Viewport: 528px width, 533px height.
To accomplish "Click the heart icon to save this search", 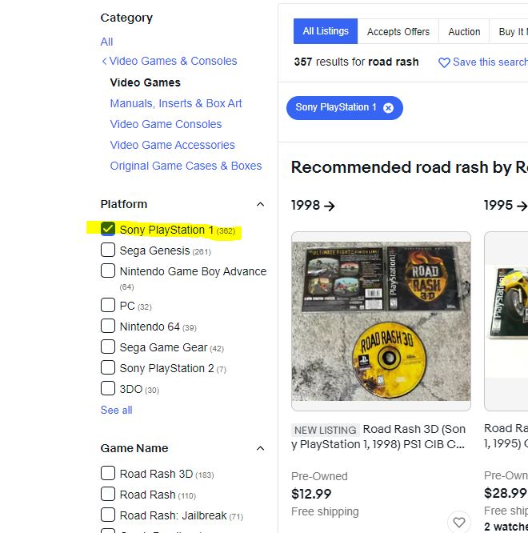I will pyautogui.click(x=444, y=62).
